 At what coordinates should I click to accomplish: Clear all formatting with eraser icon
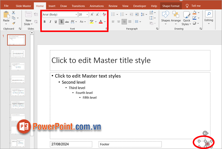[104, 15]
